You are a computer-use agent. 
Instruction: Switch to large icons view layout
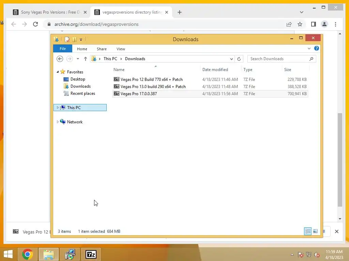pos(315,231)
